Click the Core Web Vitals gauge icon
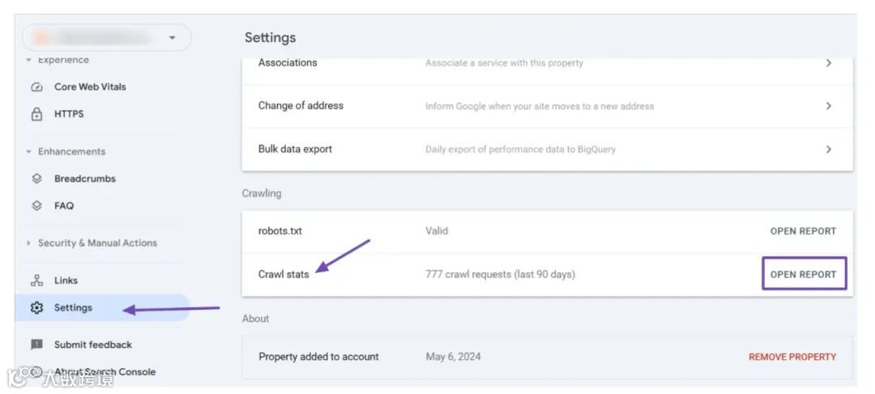The height and width of the screenshot is (394, 875). click(x=36, y=87)
